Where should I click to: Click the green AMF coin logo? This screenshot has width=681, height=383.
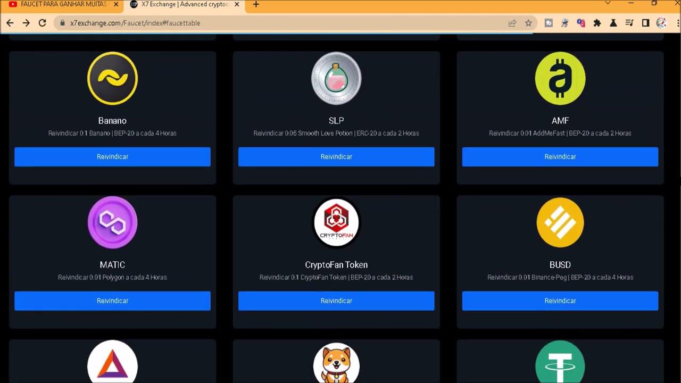(560, 78)
